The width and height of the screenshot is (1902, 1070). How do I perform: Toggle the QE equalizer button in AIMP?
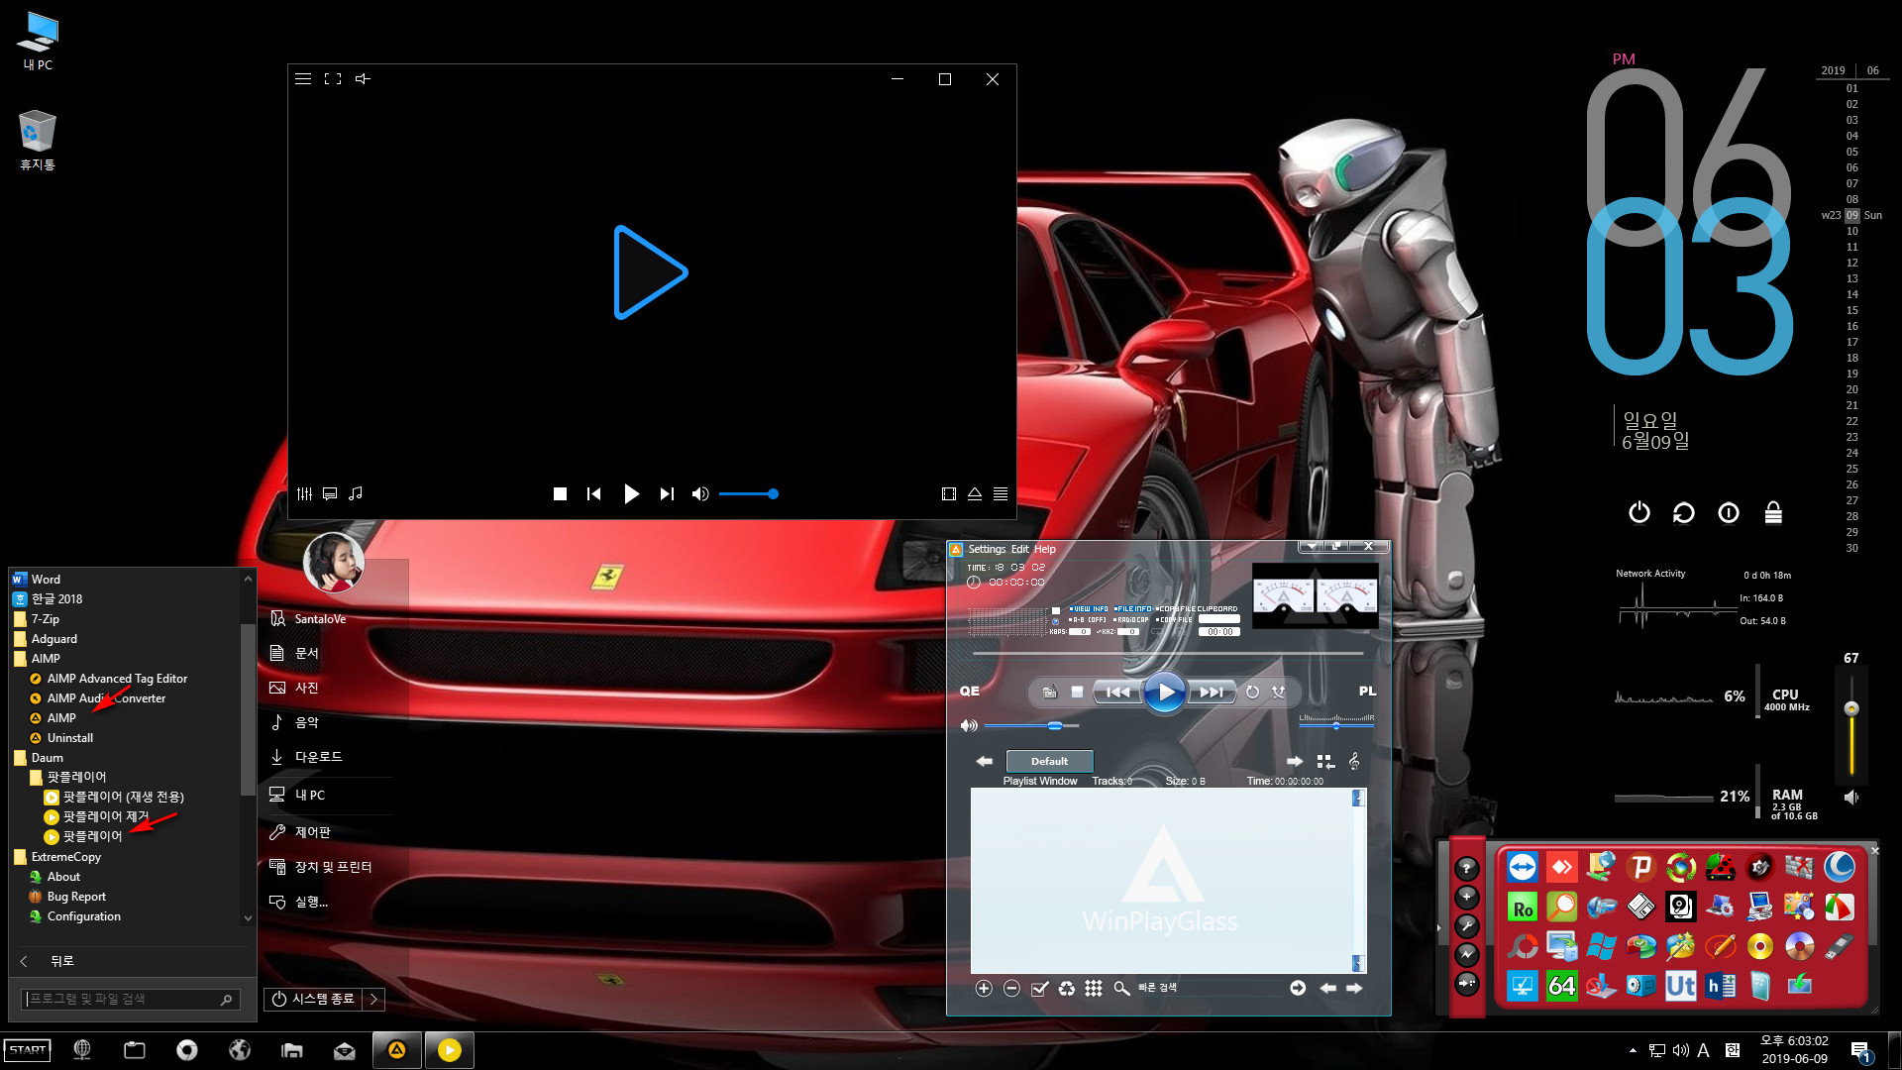click(x=970, y=692)
